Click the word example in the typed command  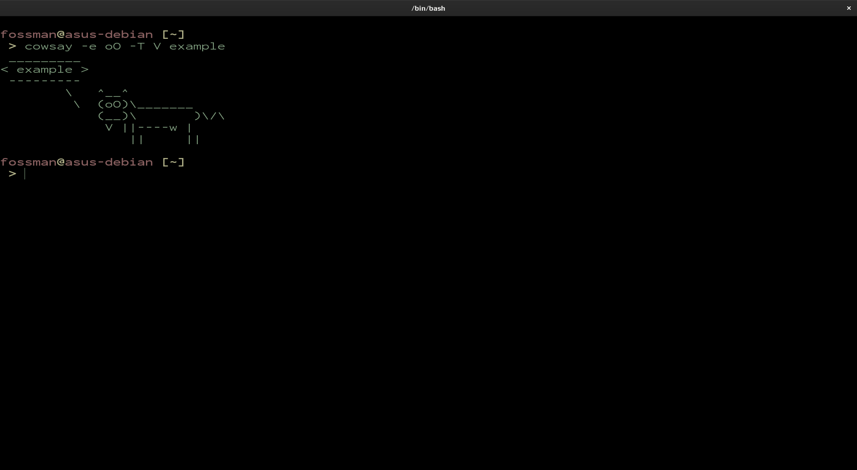197,46
